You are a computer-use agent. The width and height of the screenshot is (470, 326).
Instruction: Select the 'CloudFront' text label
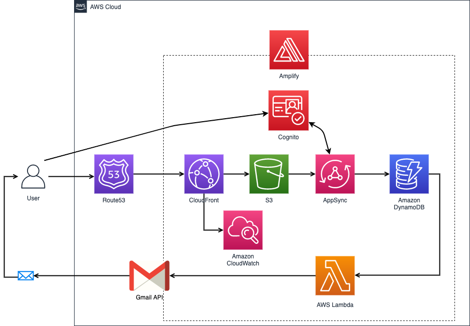tap(204, 200)
